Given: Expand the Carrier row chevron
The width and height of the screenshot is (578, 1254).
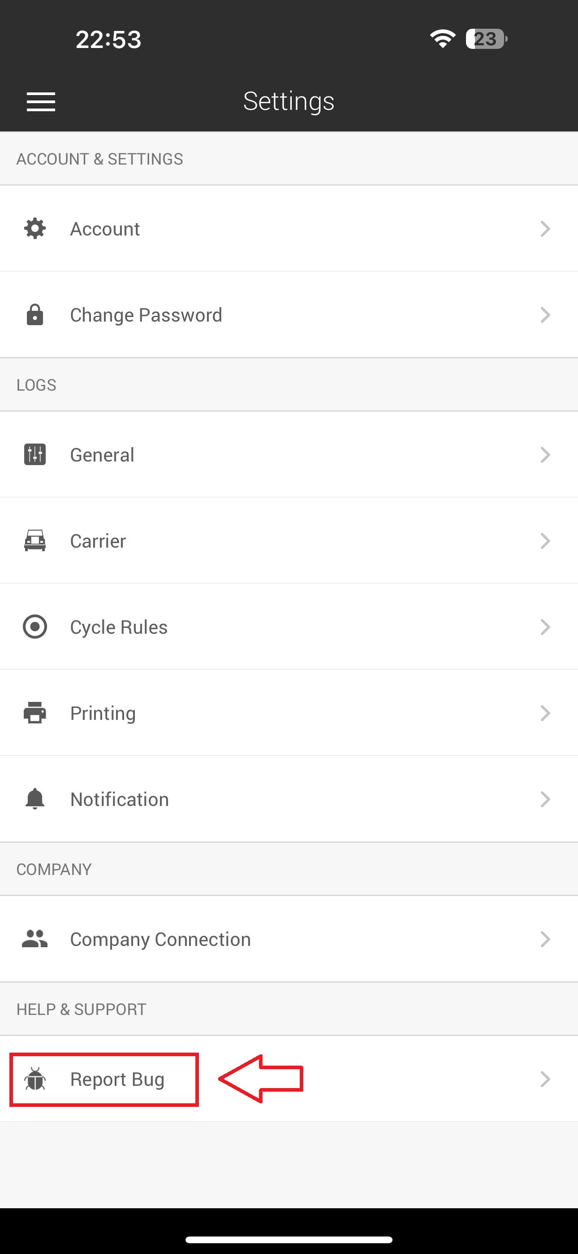Looking at the screenshot, I should point(545,541).
